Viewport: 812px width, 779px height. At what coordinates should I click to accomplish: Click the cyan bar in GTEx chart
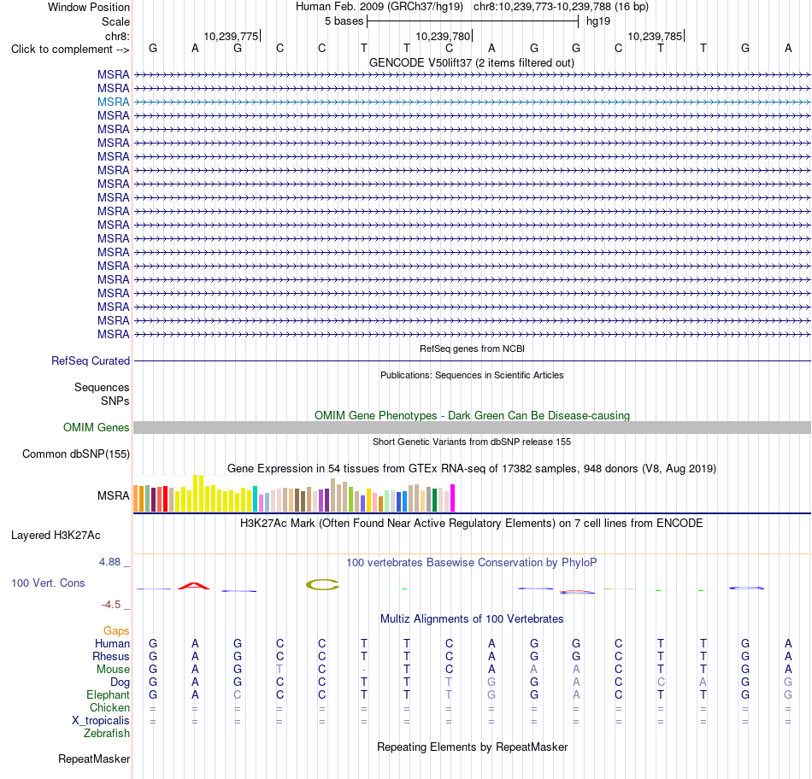pos(255,499)
